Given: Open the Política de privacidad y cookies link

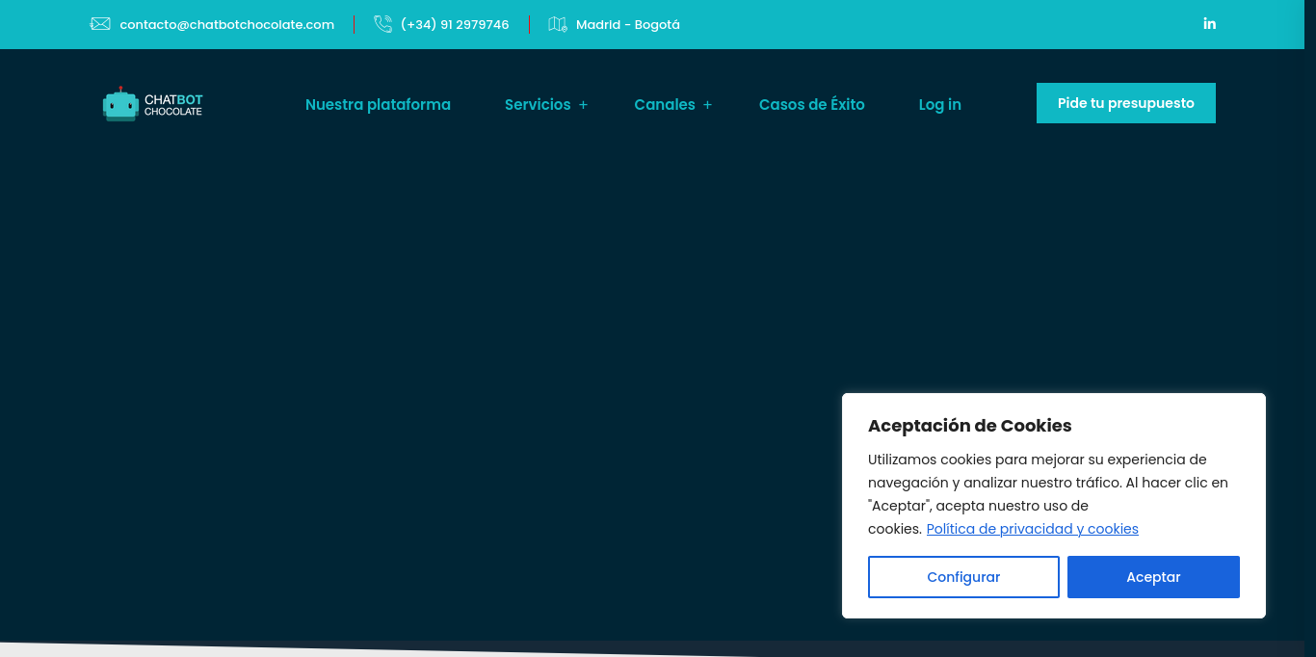Looking at the screenshot, I should tap(1032, 529).
